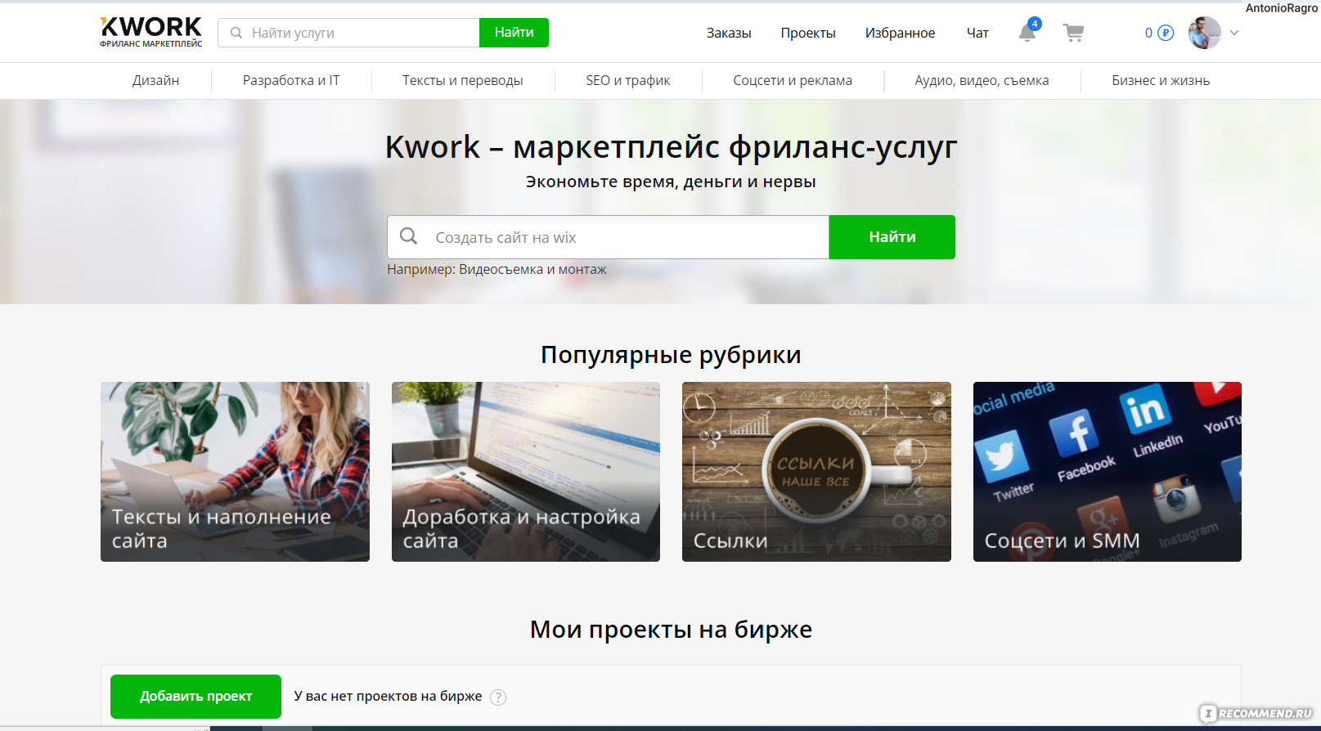Click the ruble balance icon

coord(1166,33)
